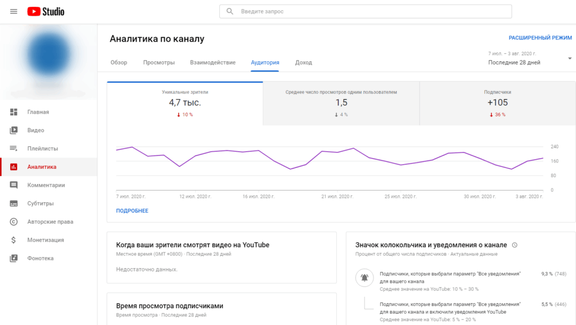Screen dimensions: 576x325
Task: Select the Аудитория tab
Action: (x=265, y=62)
